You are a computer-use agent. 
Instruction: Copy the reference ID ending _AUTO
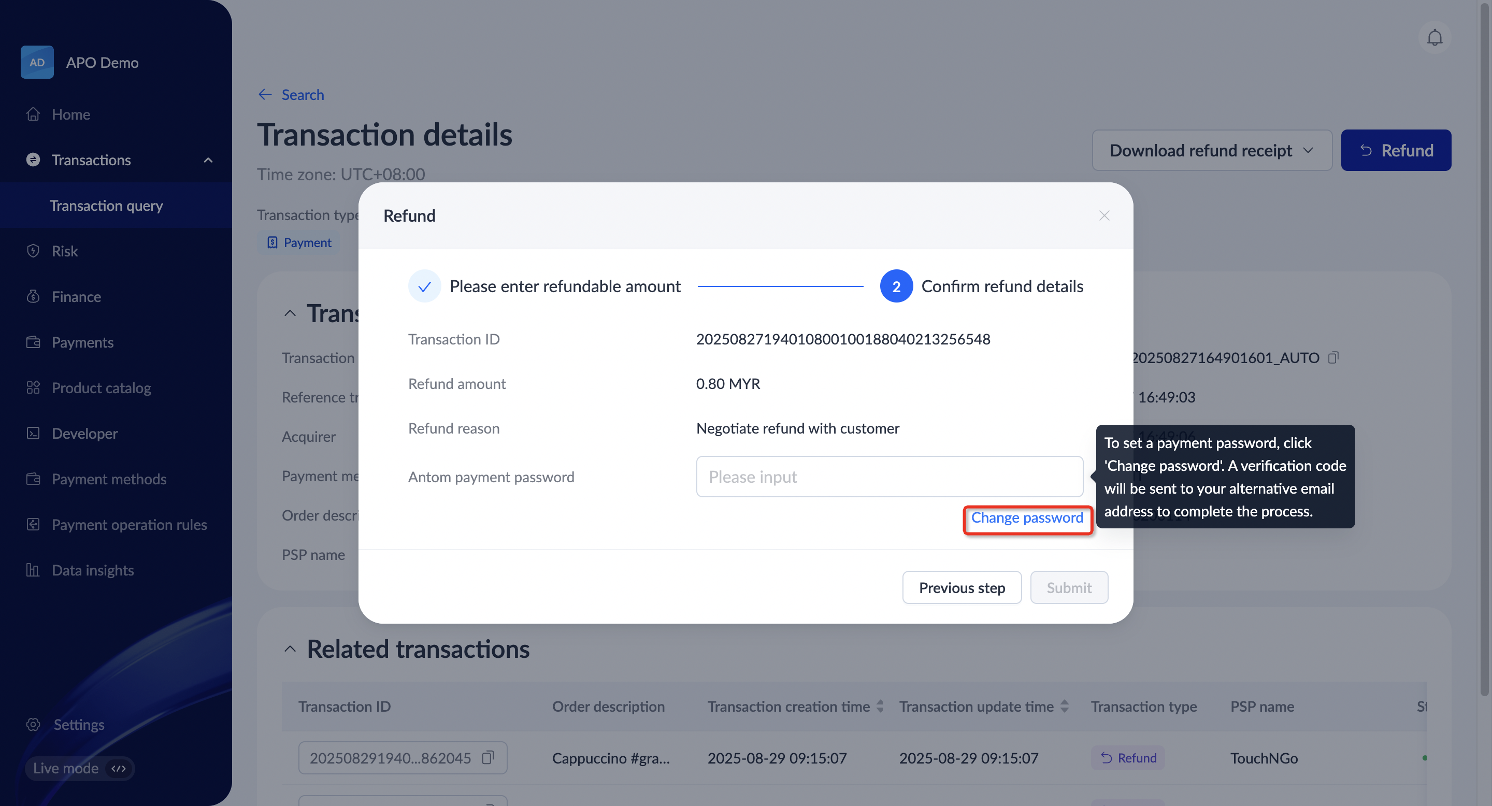click(x=1333, y=357)
